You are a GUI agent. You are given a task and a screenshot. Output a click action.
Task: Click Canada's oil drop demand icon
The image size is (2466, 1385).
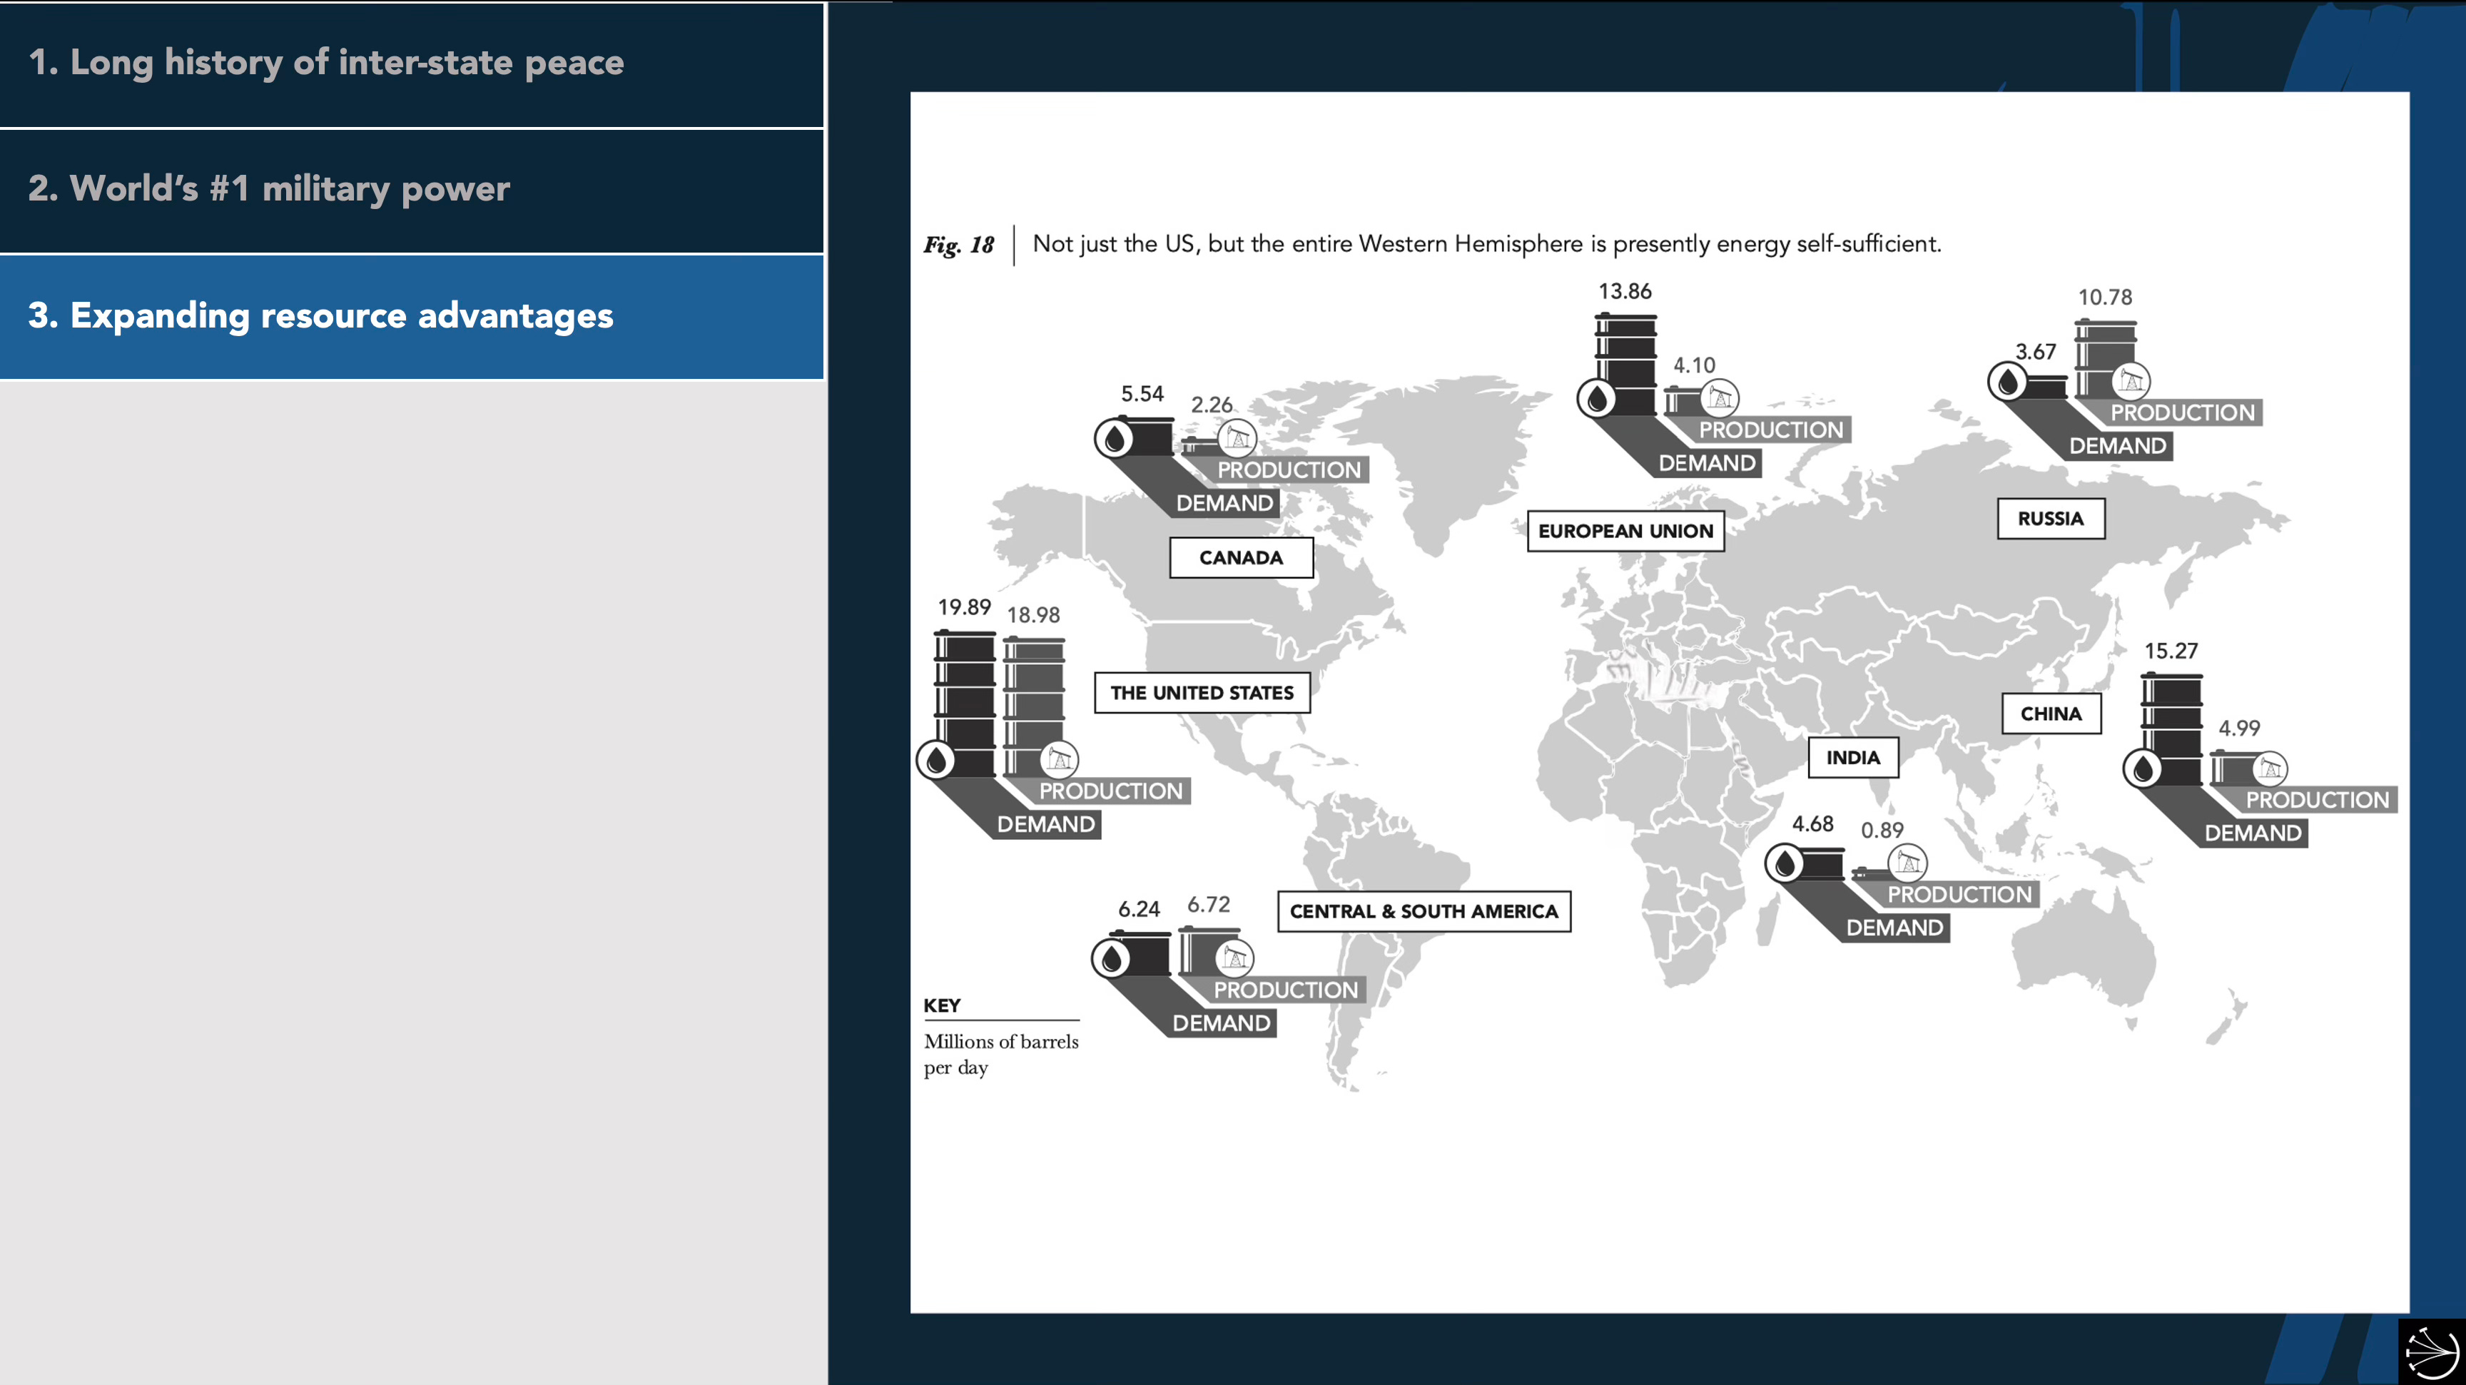1113,440
